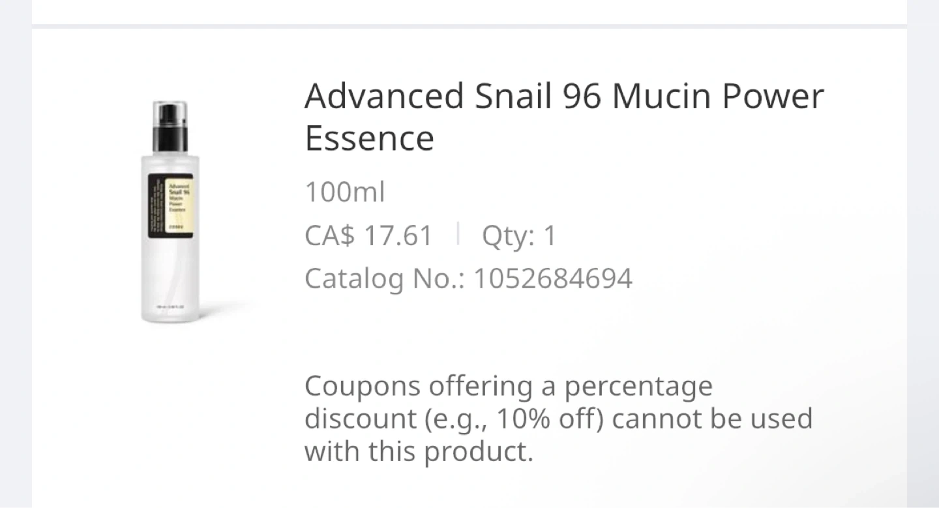The width and height of the screenshot is (939, 508).
Task: Click the white card strip above the product
Action: 469,11
